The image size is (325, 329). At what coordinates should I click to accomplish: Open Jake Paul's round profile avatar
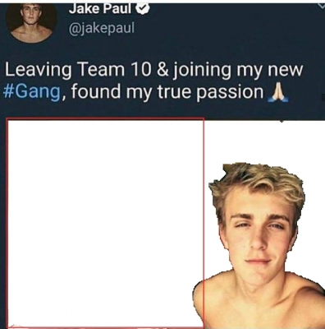coord(31,22)
